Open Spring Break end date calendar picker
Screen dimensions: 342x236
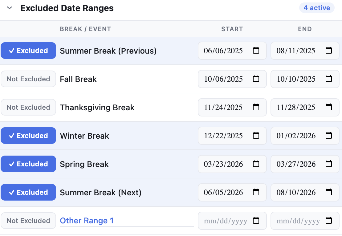[x=329, y=164]
